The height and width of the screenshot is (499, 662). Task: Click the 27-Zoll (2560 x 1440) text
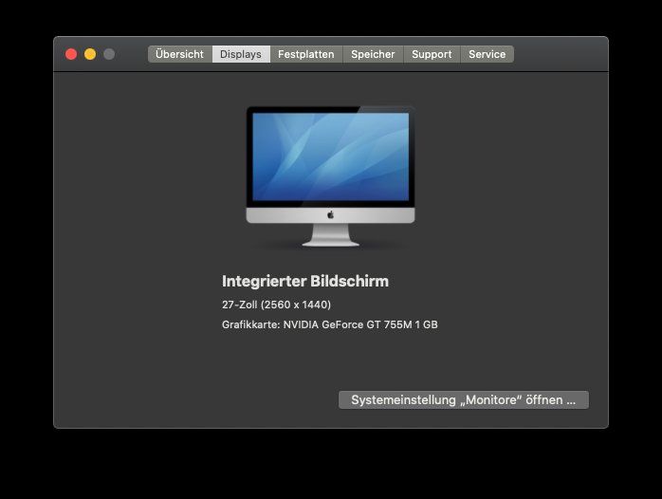tap(277, 305)
